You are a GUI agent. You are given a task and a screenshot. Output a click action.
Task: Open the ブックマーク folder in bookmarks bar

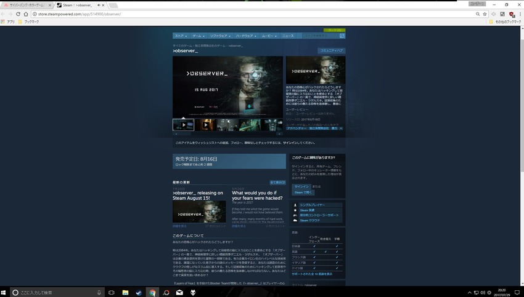pos(28,22)
